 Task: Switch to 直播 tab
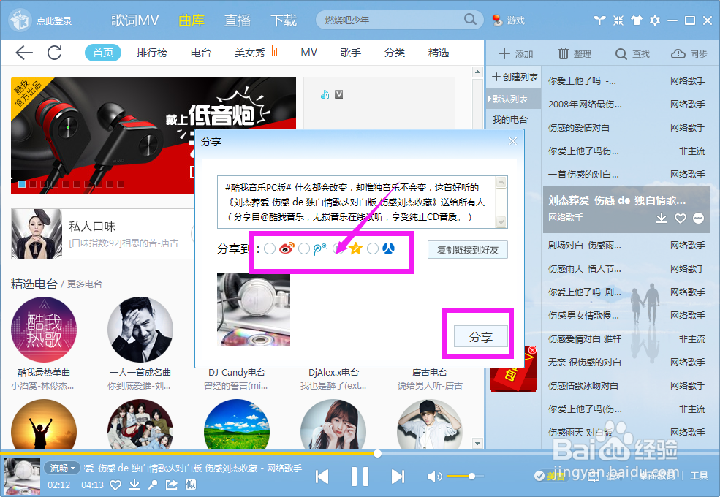[238, 20]
